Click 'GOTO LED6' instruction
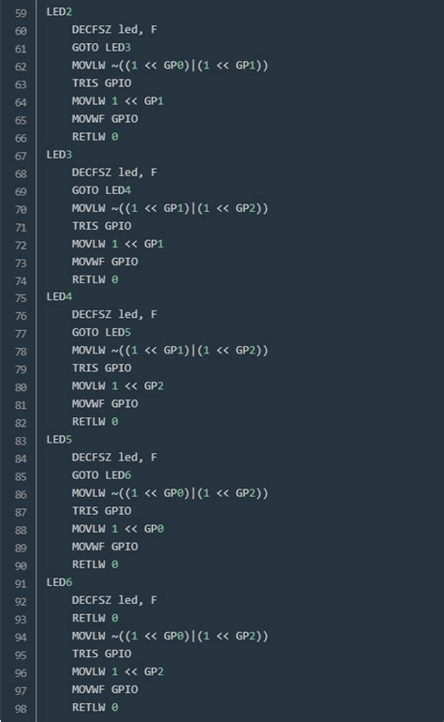Viewport: 444px width, 722px height. point(101,475)
